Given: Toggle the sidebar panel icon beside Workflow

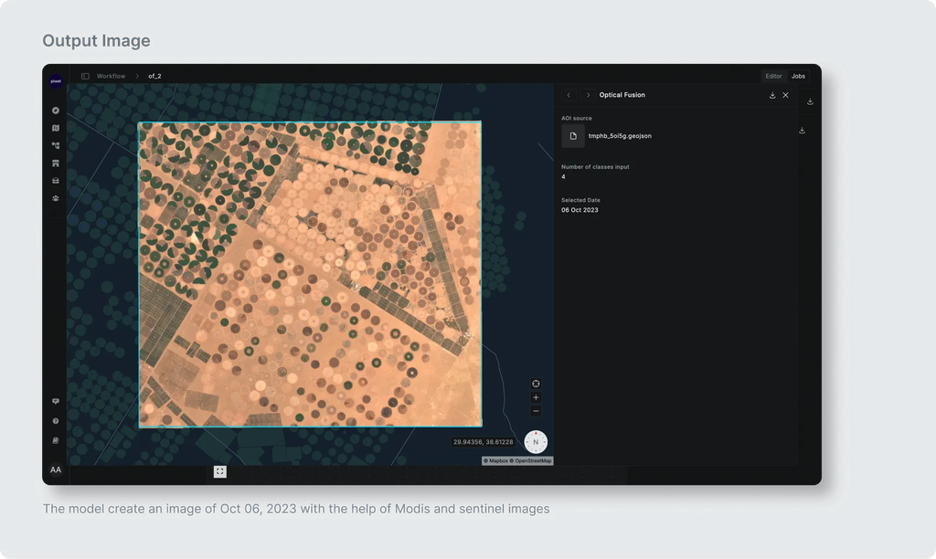Looking at the screenshot, I should tap(85, 77).
